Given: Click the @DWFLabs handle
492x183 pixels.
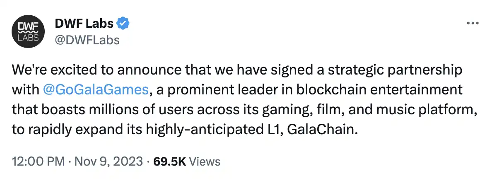Looking at the screenshot, I should [87, 39].
